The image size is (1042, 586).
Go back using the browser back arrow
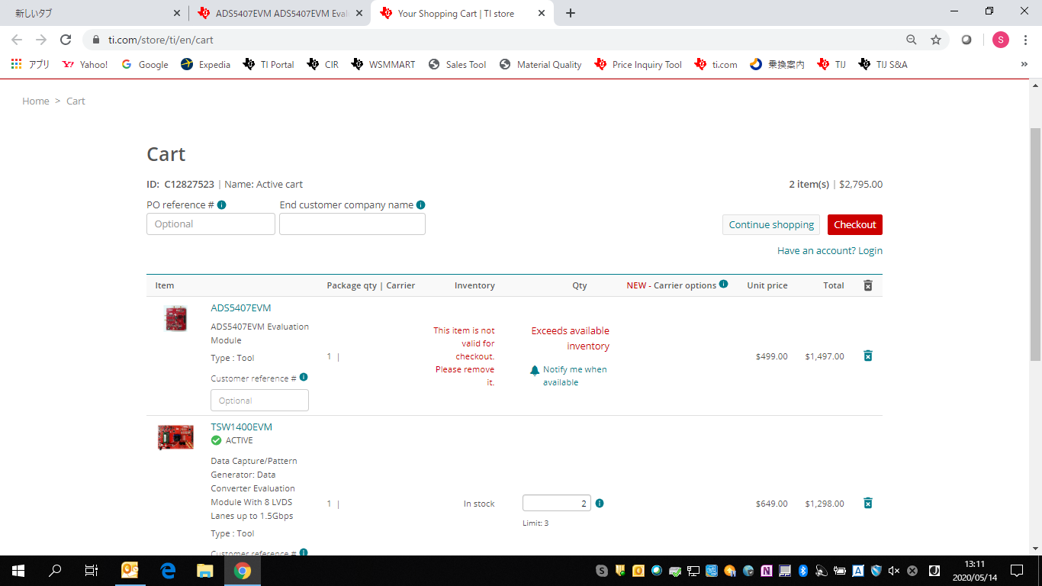click(17, 40)
